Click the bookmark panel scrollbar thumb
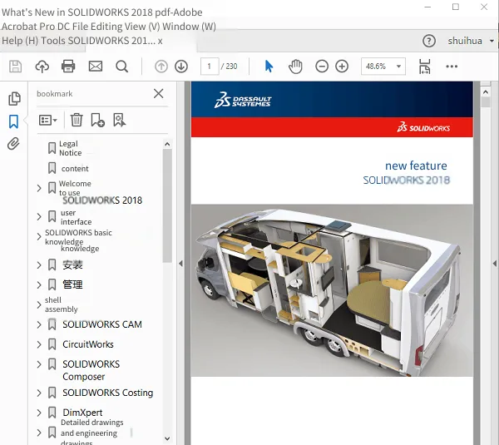Viewport: 499px width, 445px height. coord(167,205)
